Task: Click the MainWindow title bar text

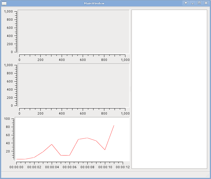Action: pos(94,3)
